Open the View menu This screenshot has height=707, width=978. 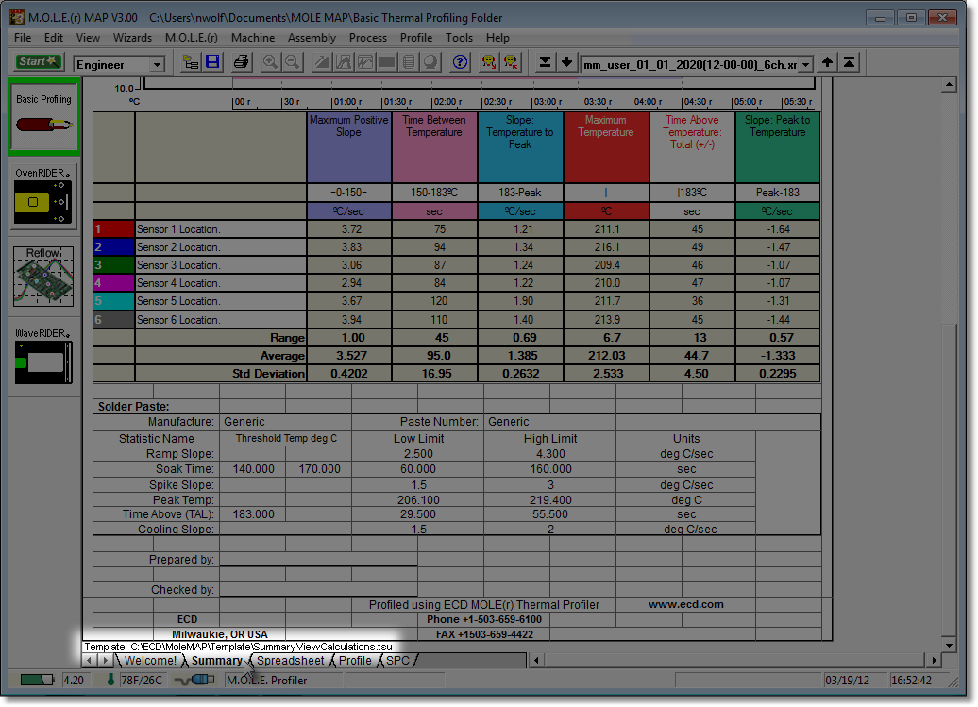(x=88, y=38)
